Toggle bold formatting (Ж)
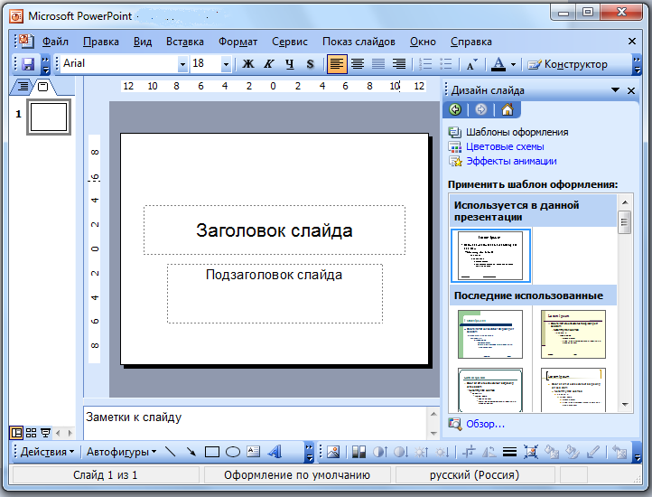Image resolution: width=652 pixels, height=497 pixels. [247, 63]
